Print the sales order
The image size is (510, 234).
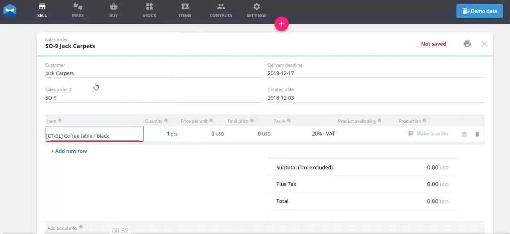(x=467, y=44)
